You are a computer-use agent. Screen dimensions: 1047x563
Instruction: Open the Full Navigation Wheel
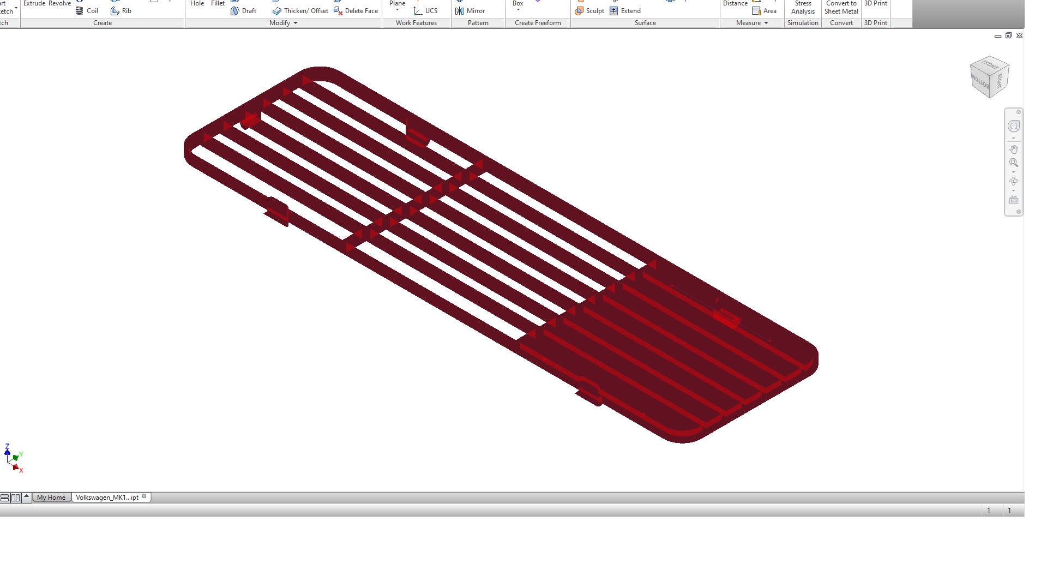tap(1014, 127)
